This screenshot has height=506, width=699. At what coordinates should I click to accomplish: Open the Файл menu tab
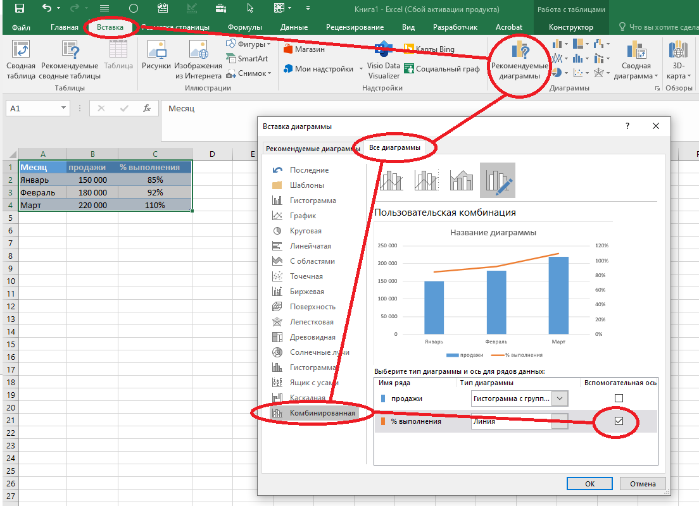[21, 27]
